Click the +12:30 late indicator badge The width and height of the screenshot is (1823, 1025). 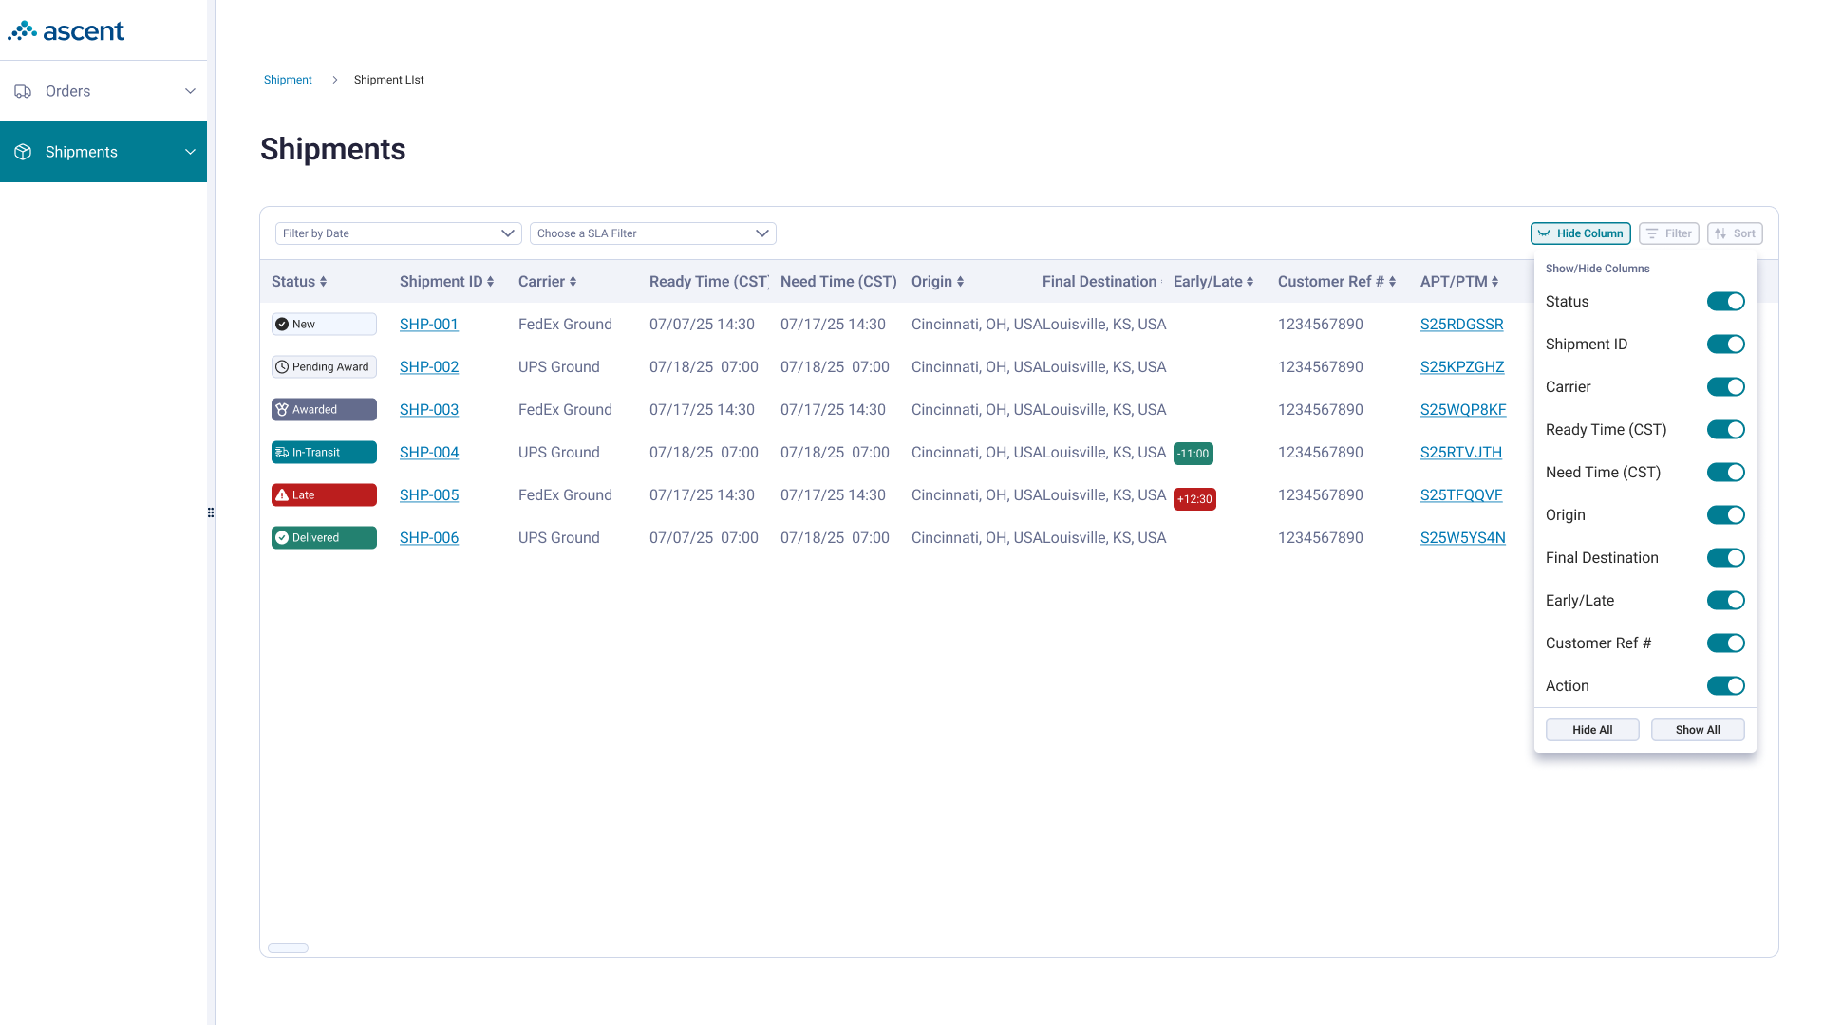coord(1194,499)
